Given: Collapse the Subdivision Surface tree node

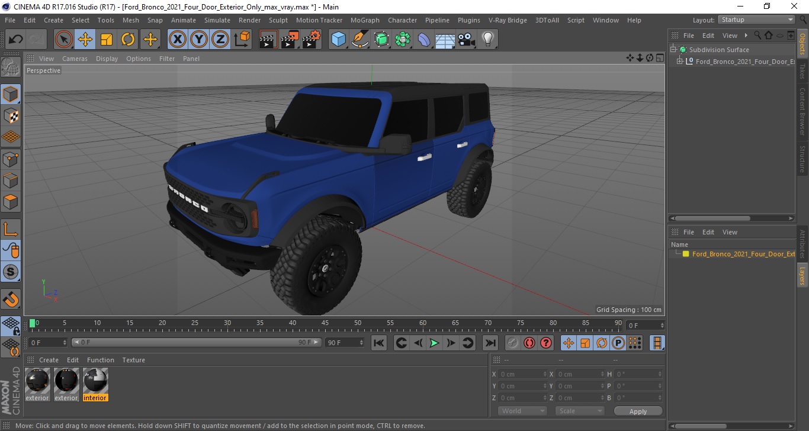Looking at the screenshot, I should 673,50.
